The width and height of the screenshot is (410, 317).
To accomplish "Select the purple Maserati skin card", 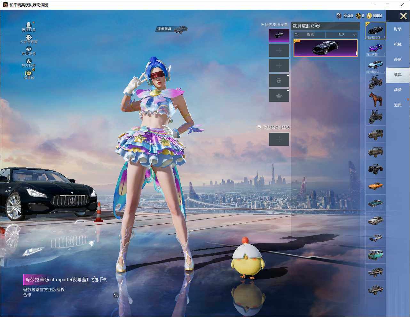I will [325, 48].
